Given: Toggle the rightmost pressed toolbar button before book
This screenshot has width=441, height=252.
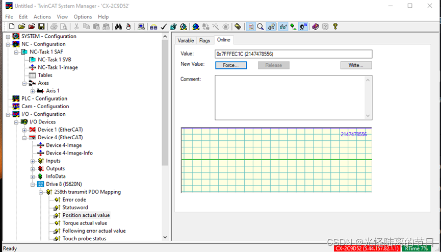Looking at the screenshot, I should [x=303, y=27].
